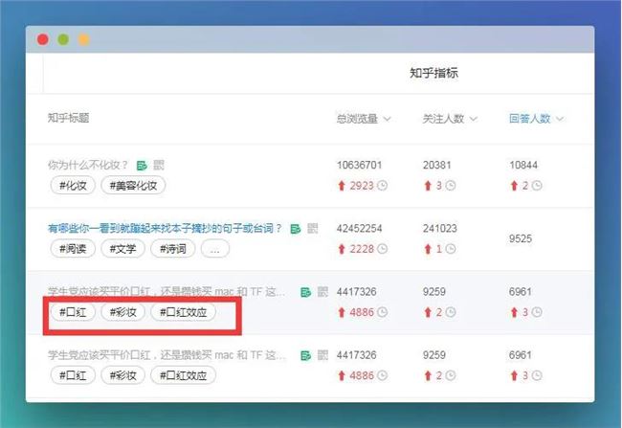Select the #美容化妆 tag
Image resolution: width=622 pixels, height=428 pixels.
coord(133,186)
